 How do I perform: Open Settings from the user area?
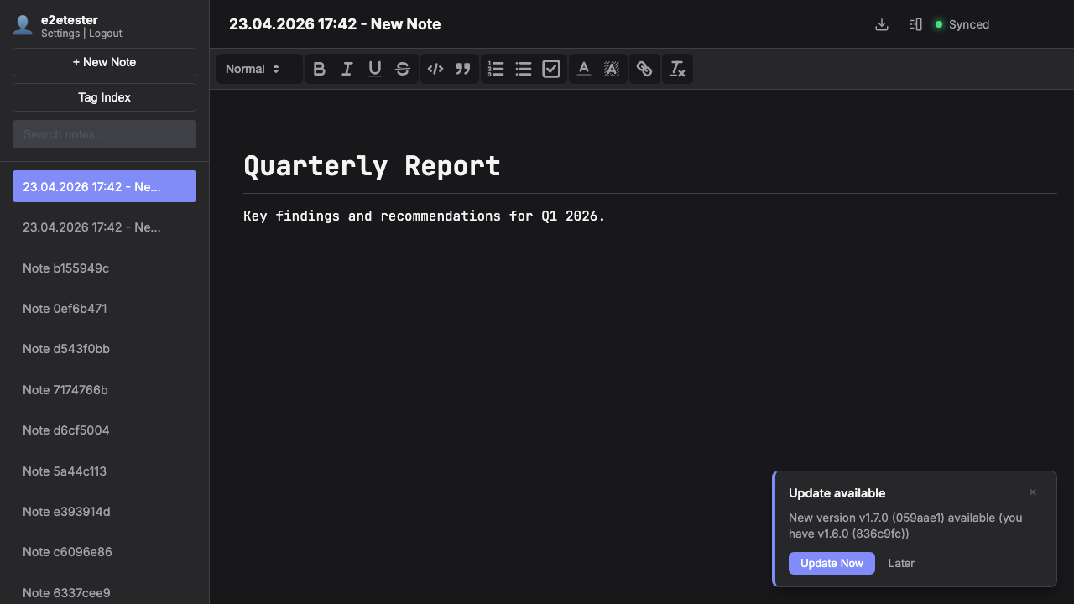[60, 34]
